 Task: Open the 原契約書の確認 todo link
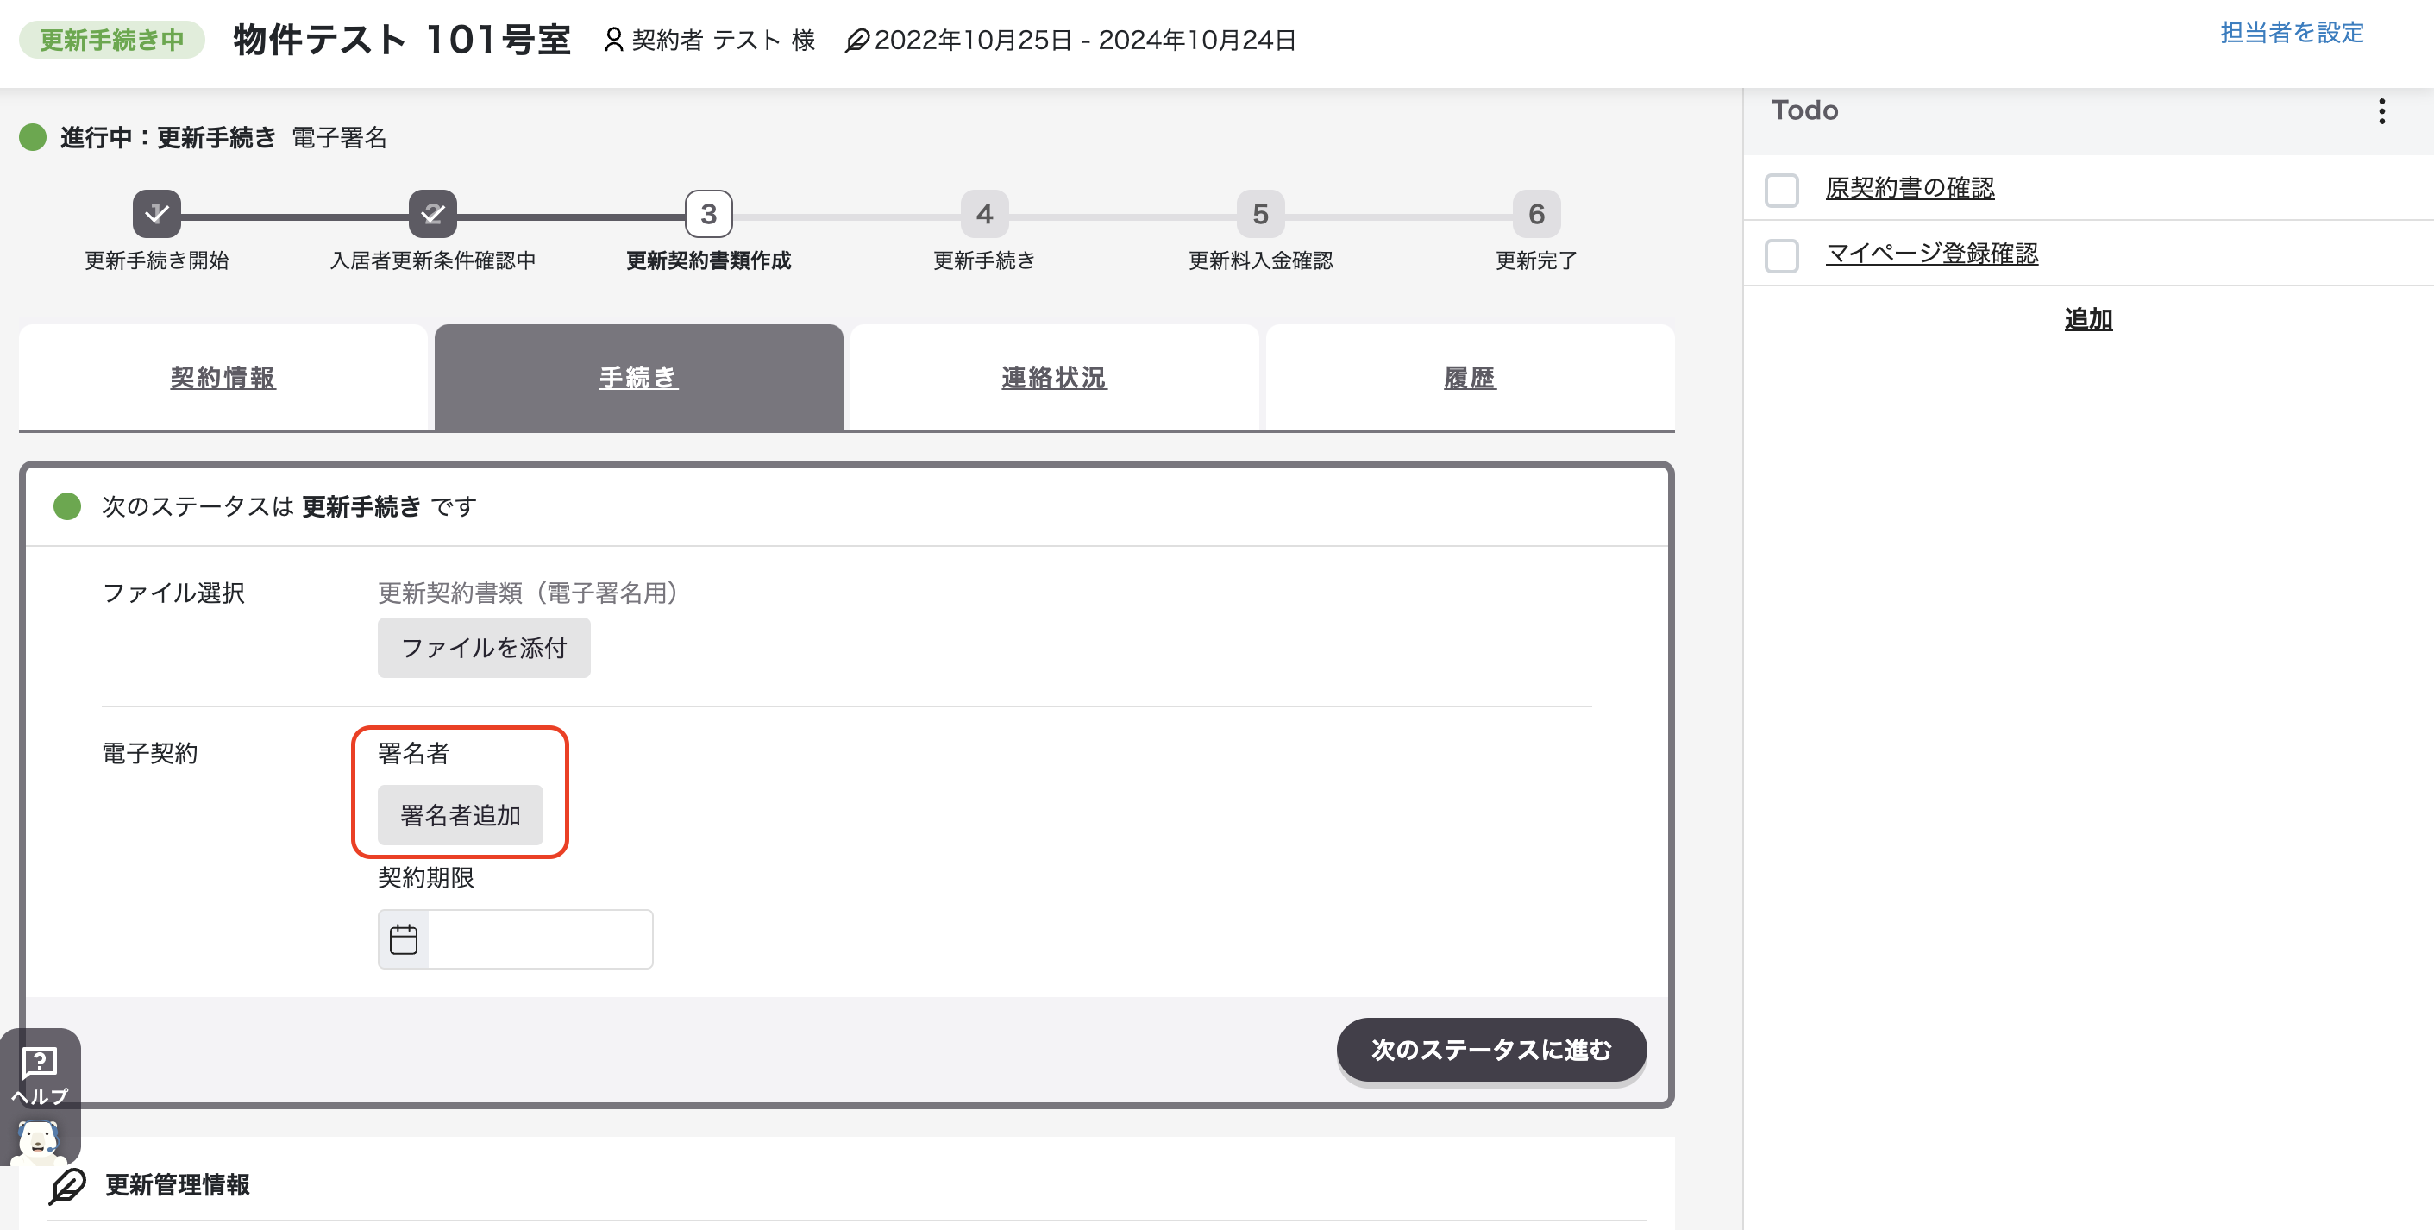pyautogui.click(x=1910, y=188)
